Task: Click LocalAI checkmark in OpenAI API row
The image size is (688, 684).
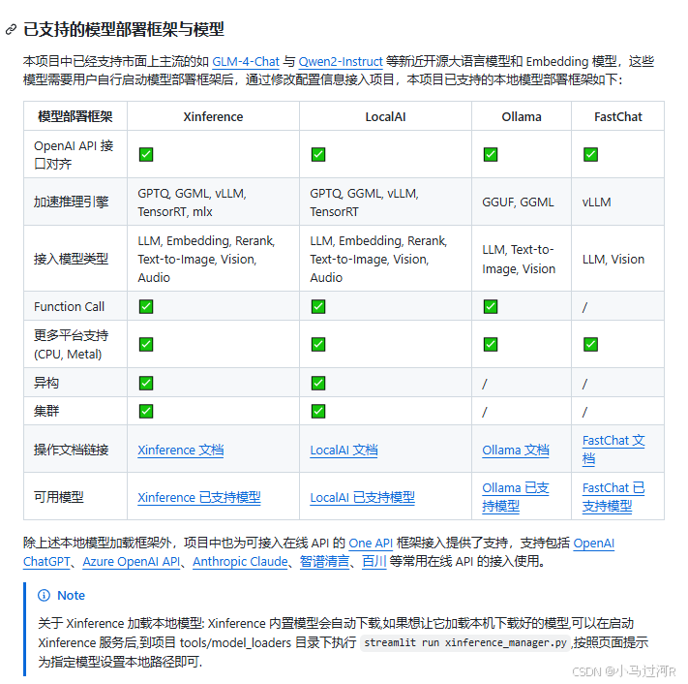Action: pyautogui.click(x=318, y=155)
